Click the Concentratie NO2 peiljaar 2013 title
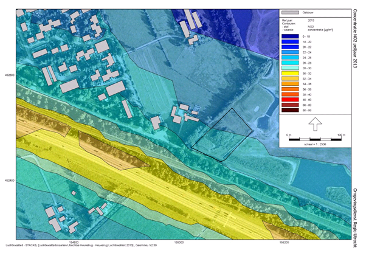The width and height of the screenshot is (366, 253). (355, 39)
